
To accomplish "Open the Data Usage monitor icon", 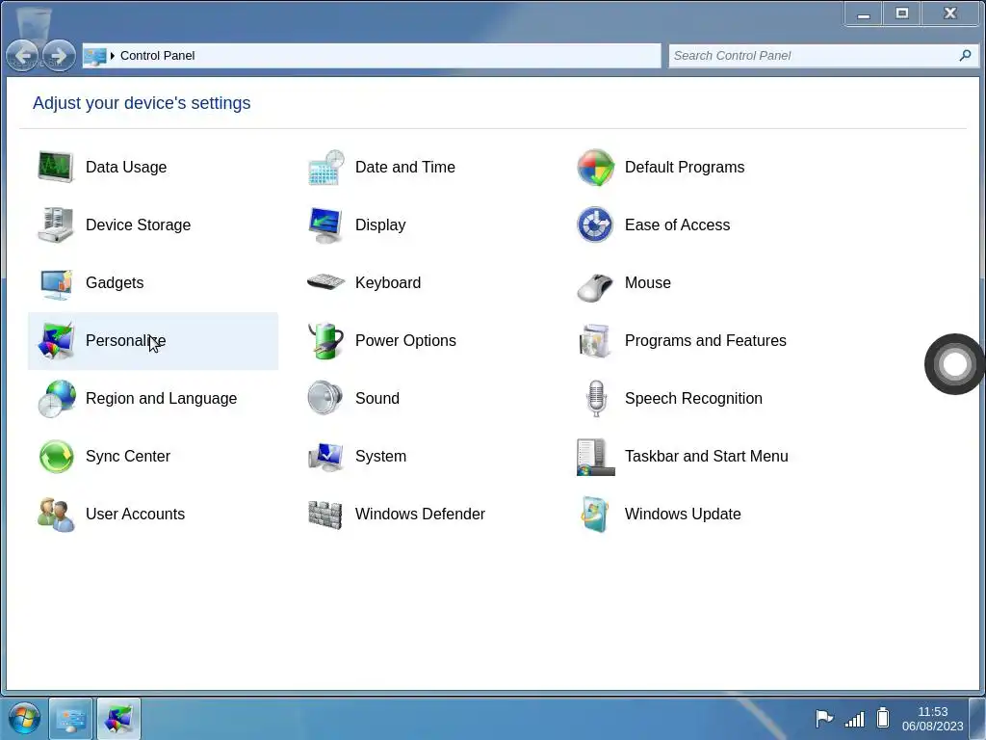I will pyautogui.click(x=55, y=167).
